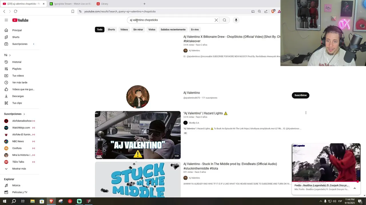Open Stuck In The Middle video title
This screenshot has width=366, height=205.
(x=230, y=166)
